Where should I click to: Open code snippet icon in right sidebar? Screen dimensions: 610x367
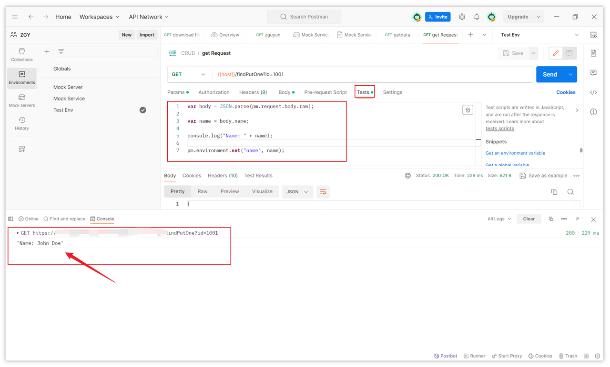pyautogui.click(x=593, y=92)
